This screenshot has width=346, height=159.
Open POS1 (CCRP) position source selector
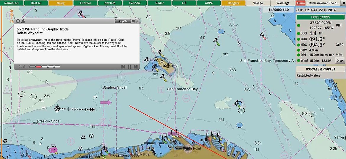click(x=321, y=17)
